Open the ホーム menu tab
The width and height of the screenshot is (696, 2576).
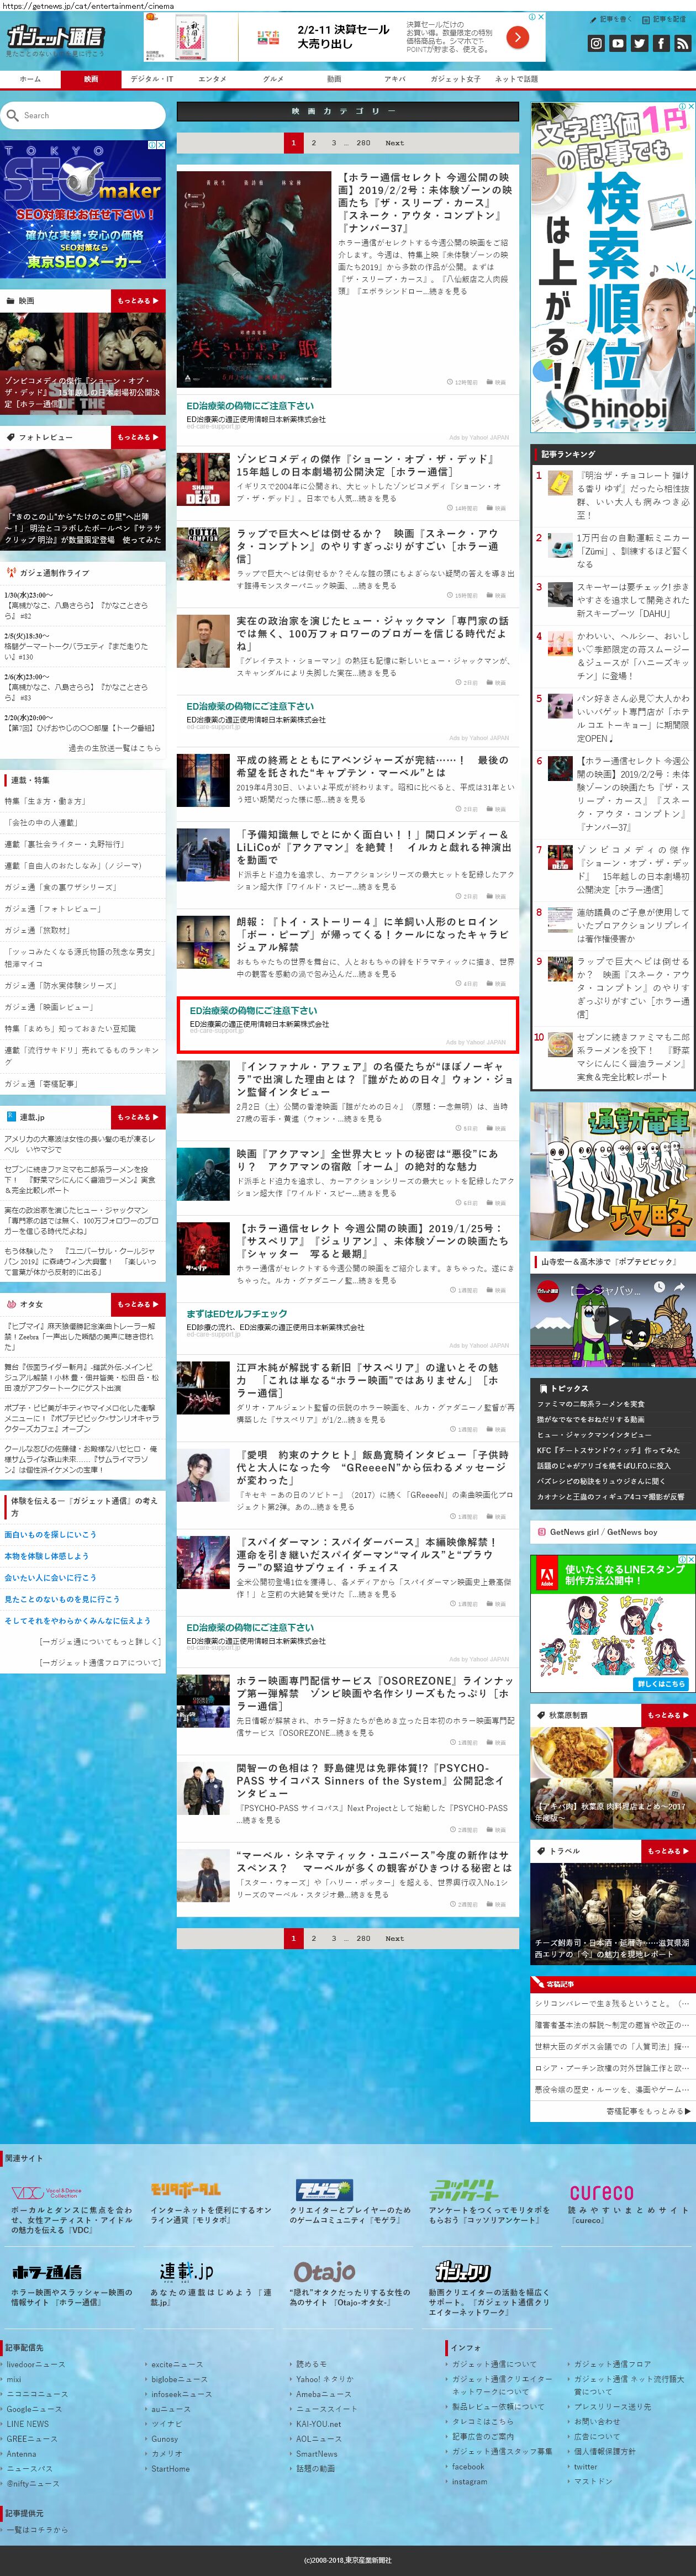(x=30, y=79)
